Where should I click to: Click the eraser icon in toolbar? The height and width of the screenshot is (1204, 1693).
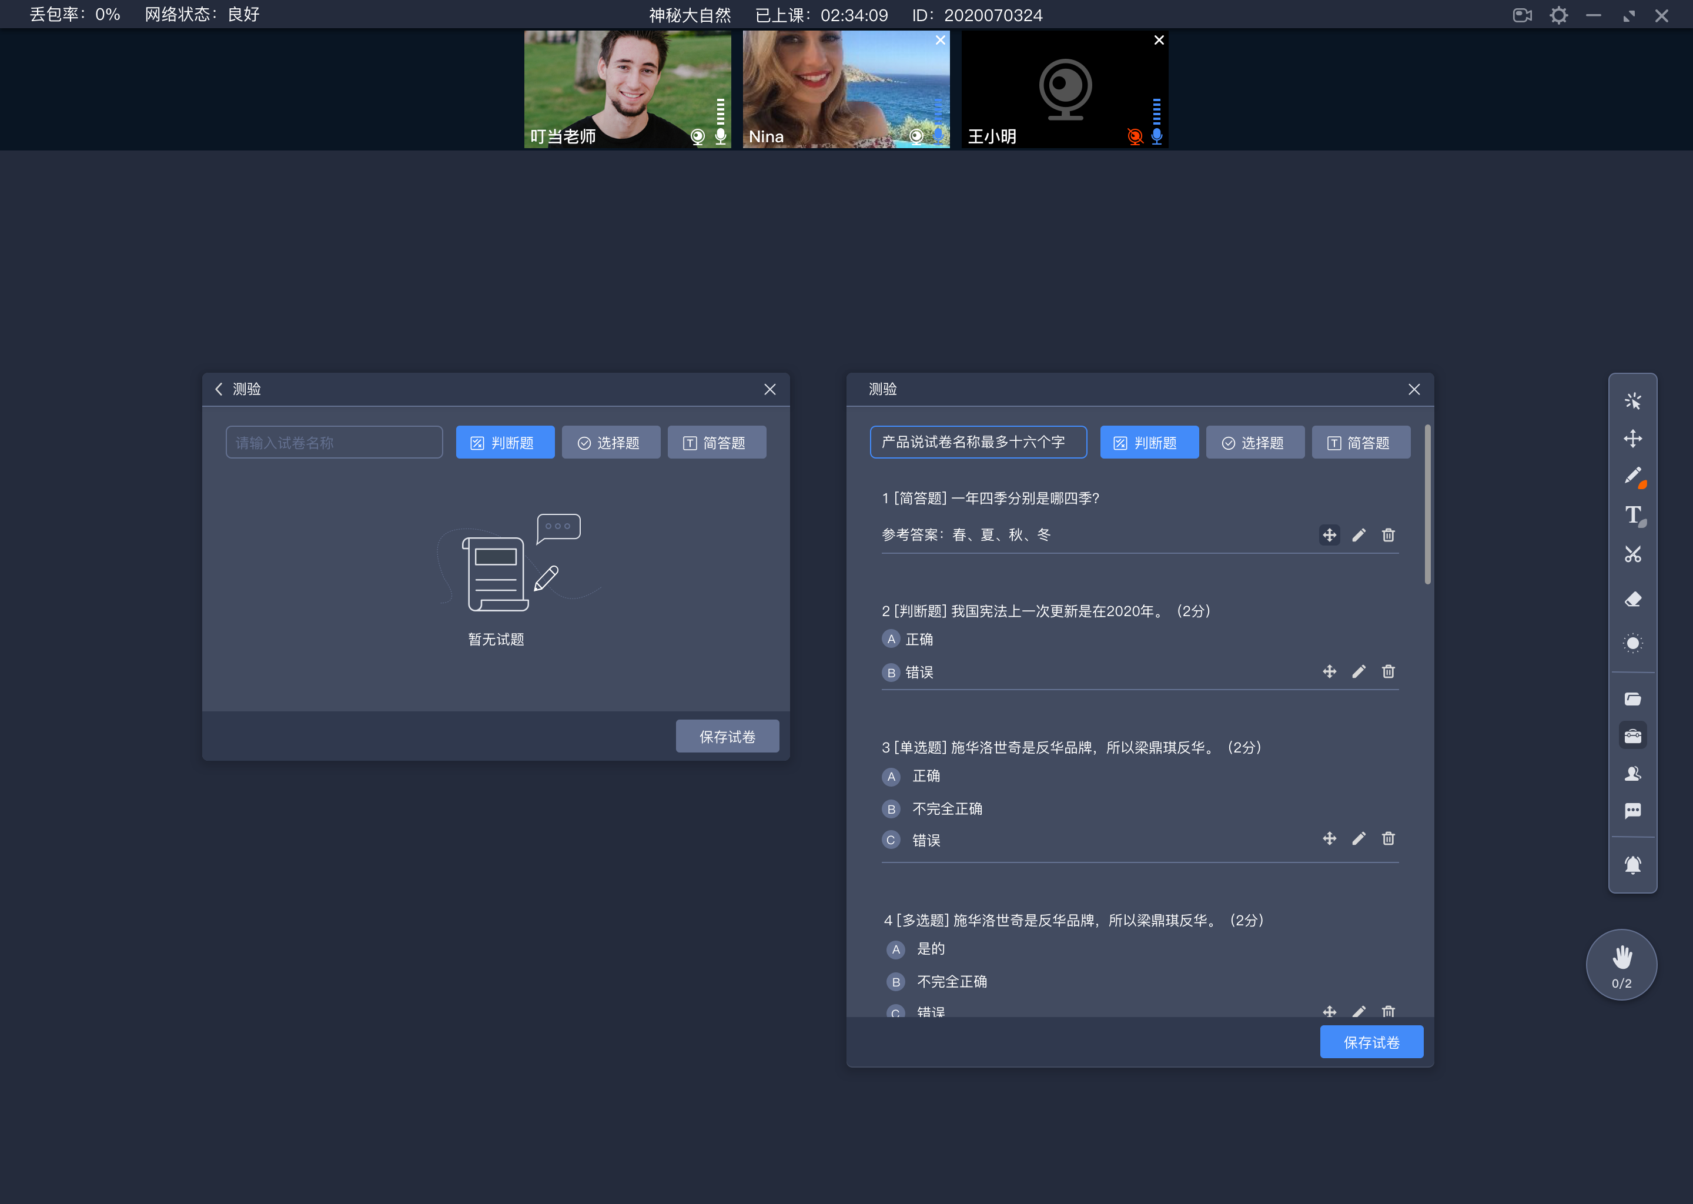1632,600
